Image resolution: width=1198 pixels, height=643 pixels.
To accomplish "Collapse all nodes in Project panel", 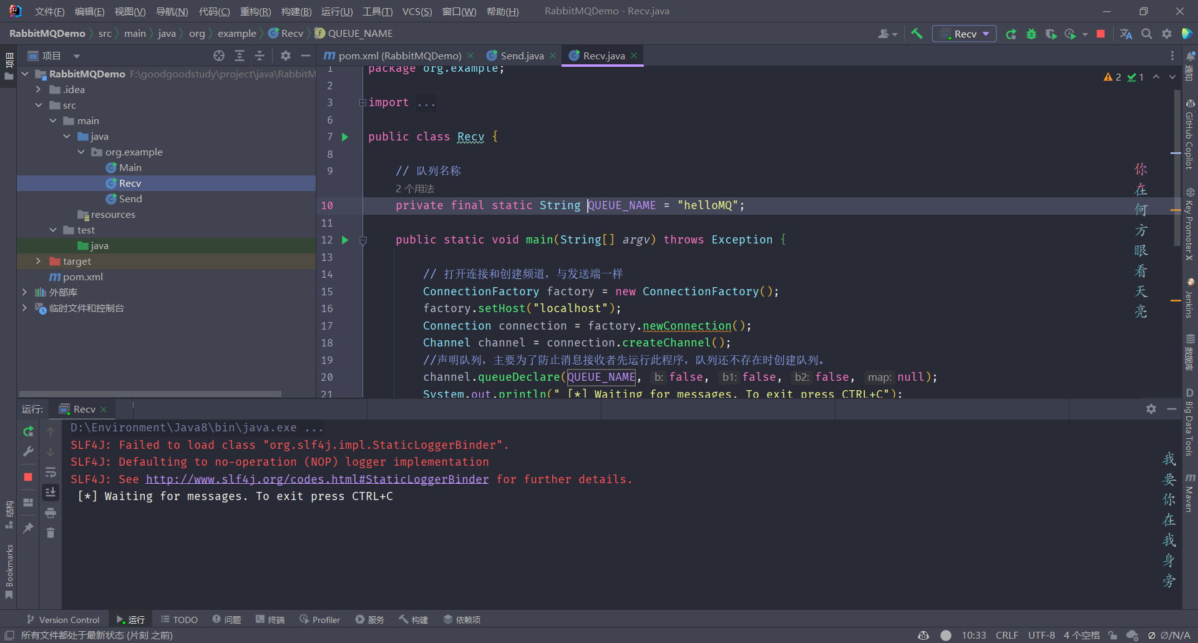I will (x=260, y=56).
